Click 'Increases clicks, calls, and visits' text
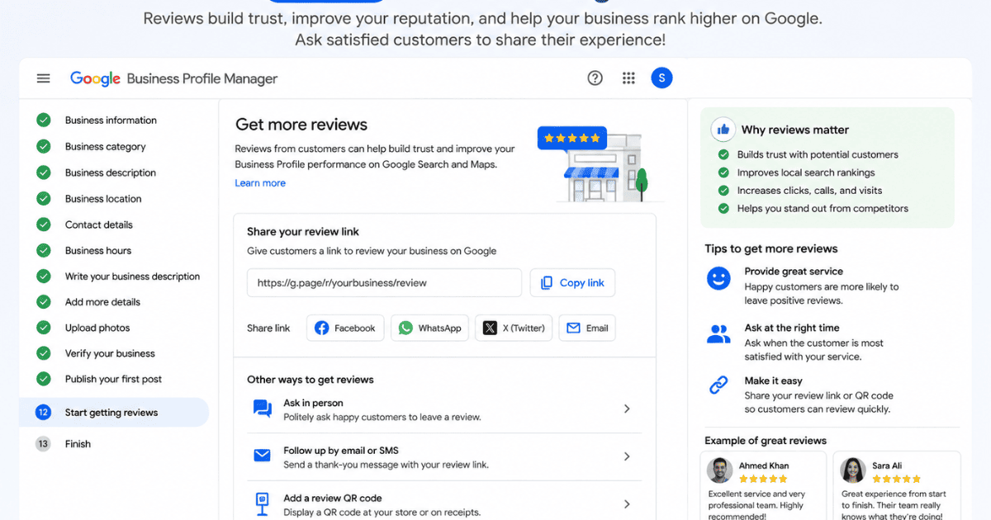The height and width of the screenshot is (520, 991). [809, 191]
